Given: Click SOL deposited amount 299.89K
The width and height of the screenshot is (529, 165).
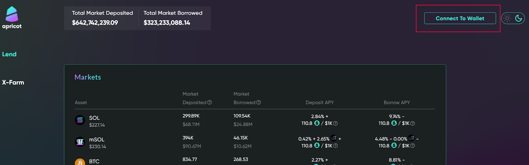Looking at the screenshot, I should point(191,116).
